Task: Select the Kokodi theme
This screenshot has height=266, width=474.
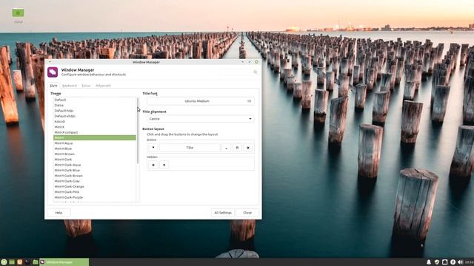Action: [95, 121]
